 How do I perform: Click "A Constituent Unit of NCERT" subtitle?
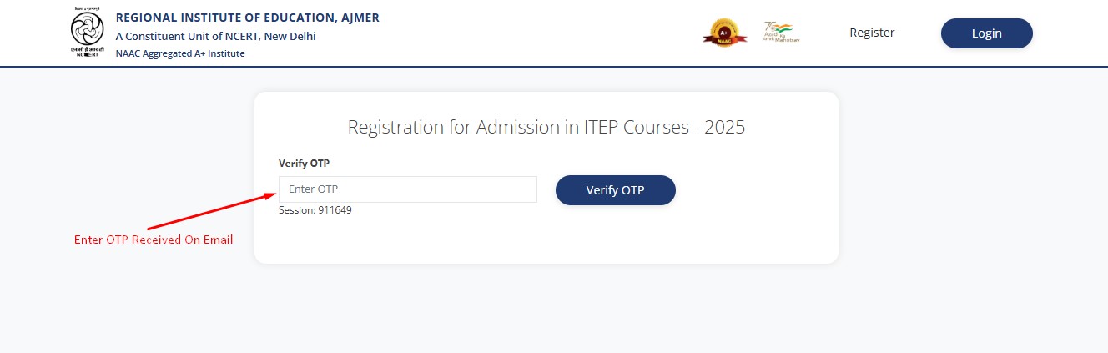(215, 36)
